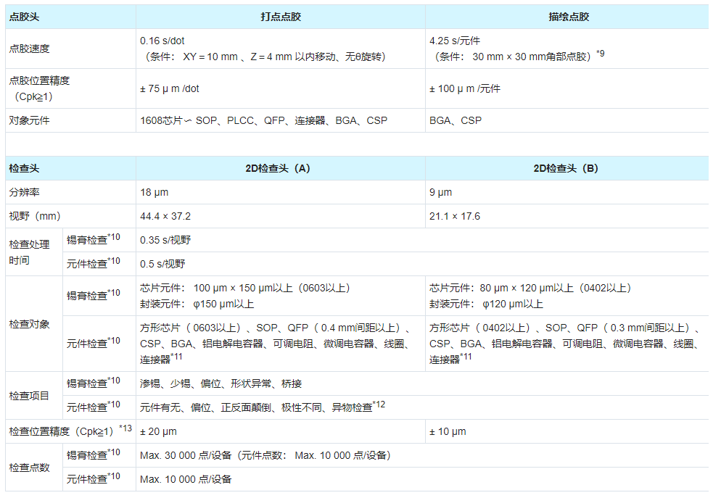The image size is (721, 498).
Task: Select the ± 10 μm inspection accuracy cell
Action: 448,431
